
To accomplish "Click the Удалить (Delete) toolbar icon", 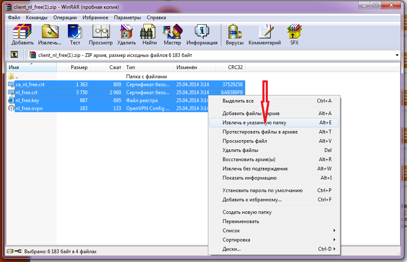I will tap(127, 32).
